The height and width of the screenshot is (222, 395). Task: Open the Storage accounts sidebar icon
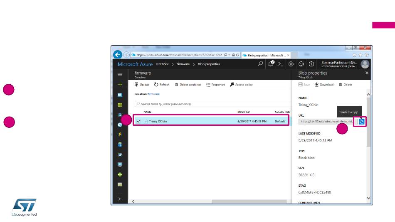(x=120, y=185)
